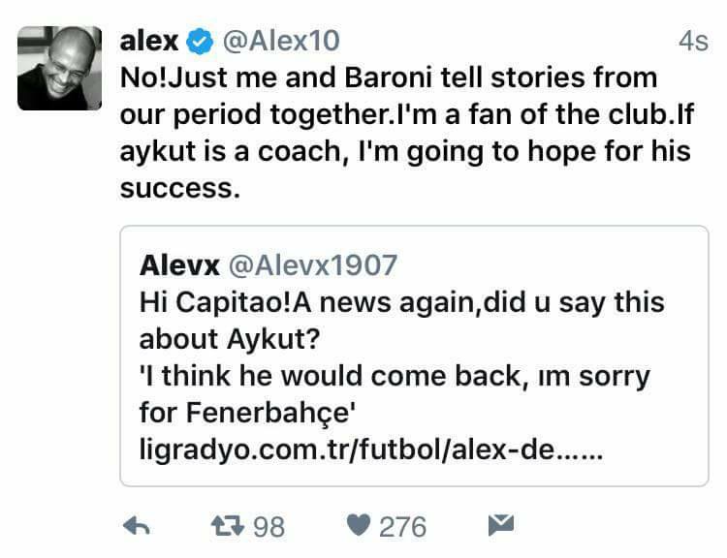Click the "4s" tweet timestamp
This screenshot has width=727, height=558.
click(x=693, y=43)
